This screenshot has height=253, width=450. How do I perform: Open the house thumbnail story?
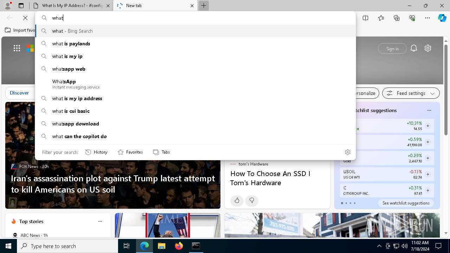pyautogui.click(x=332, y=225)
